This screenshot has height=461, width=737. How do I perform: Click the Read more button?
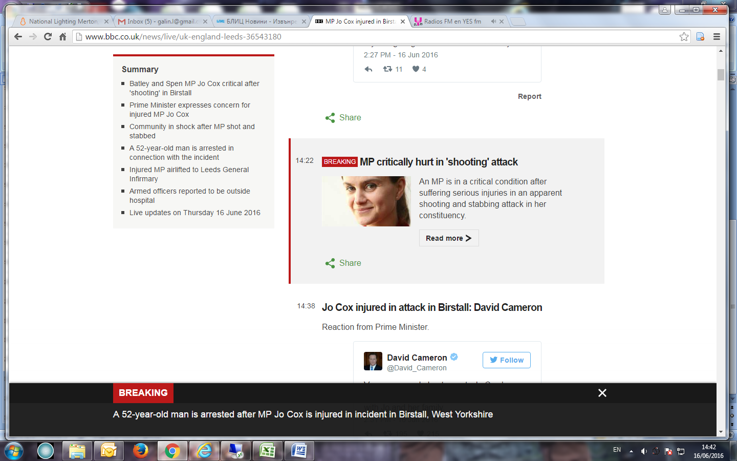(449, 238)
